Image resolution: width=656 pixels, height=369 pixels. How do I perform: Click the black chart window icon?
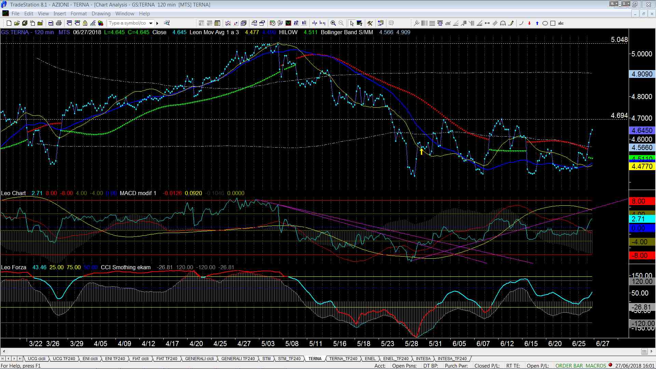288,23
